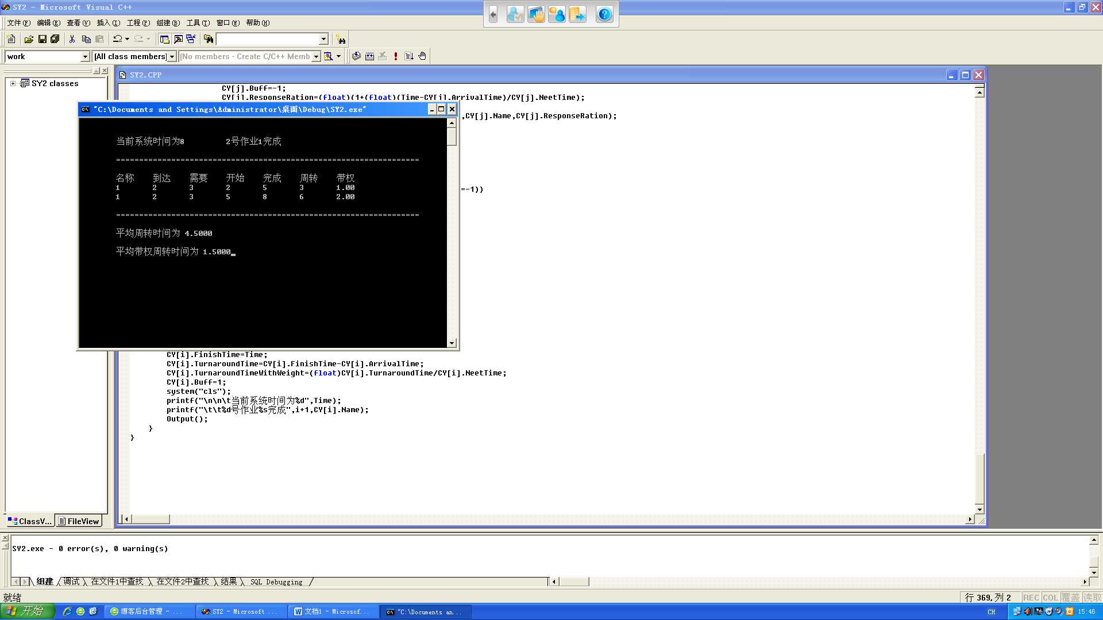Click the Open file toolbar icon
The height and width of the screenshot is (620, 1103).
point(29,39)
